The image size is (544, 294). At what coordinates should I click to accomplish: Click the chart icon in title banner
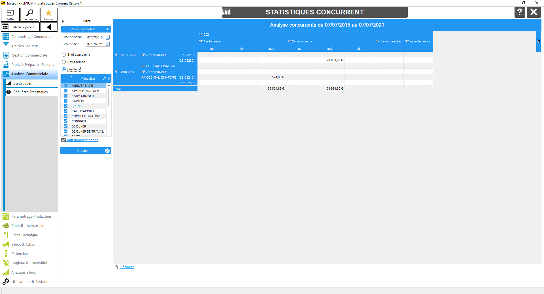[227, 12]
